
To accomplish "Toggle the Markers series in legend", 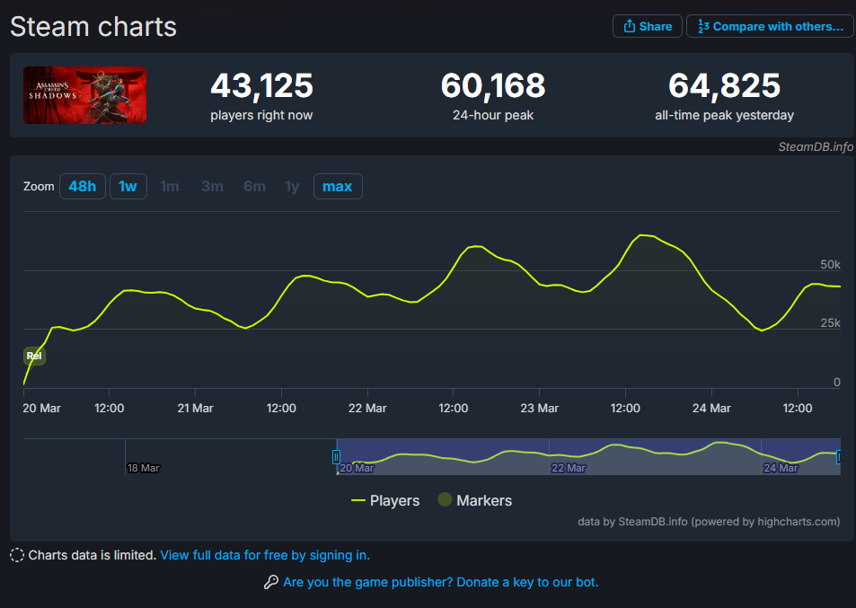I will click(475, 500).
